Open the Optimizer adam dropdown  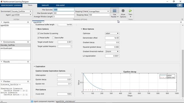112,33
